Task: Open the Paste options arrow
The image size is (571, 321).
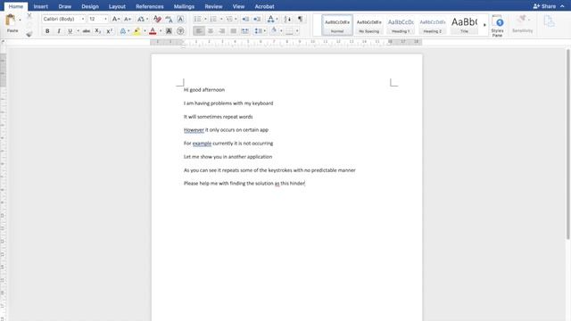Action: (x=20, y=20)
